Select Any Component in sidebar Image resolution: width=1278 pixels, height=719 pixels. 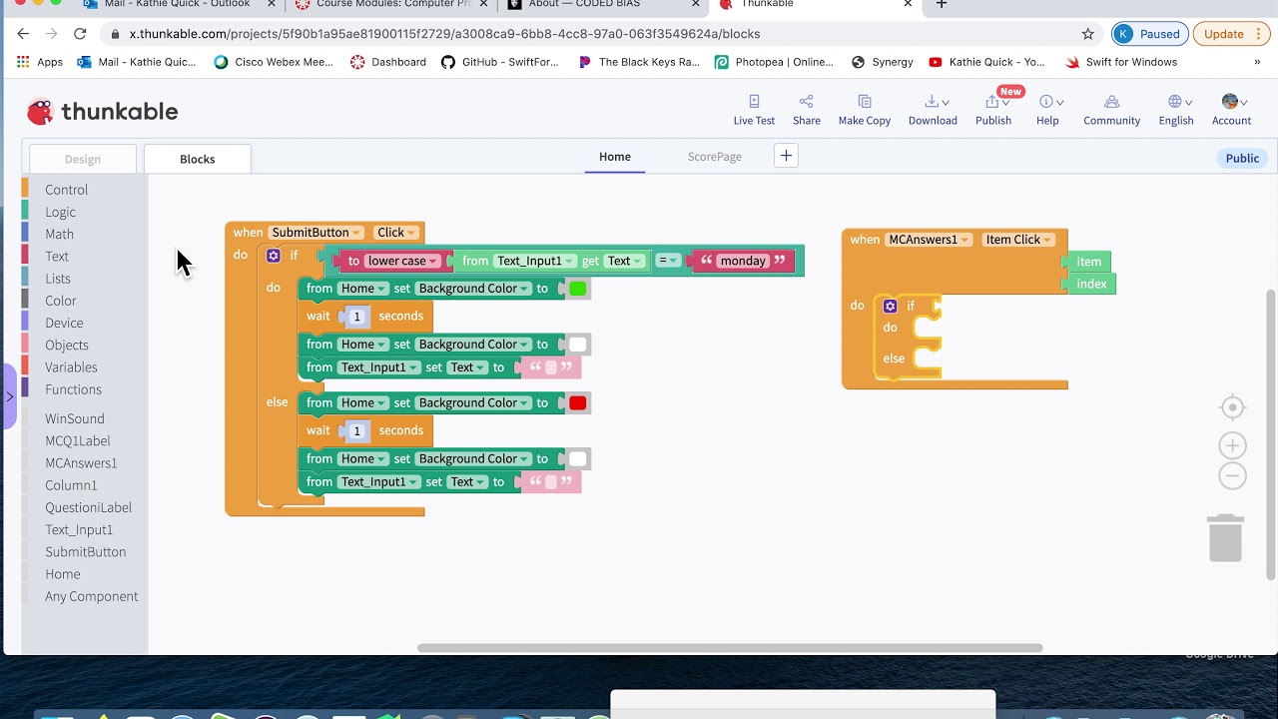coord(92,596)
